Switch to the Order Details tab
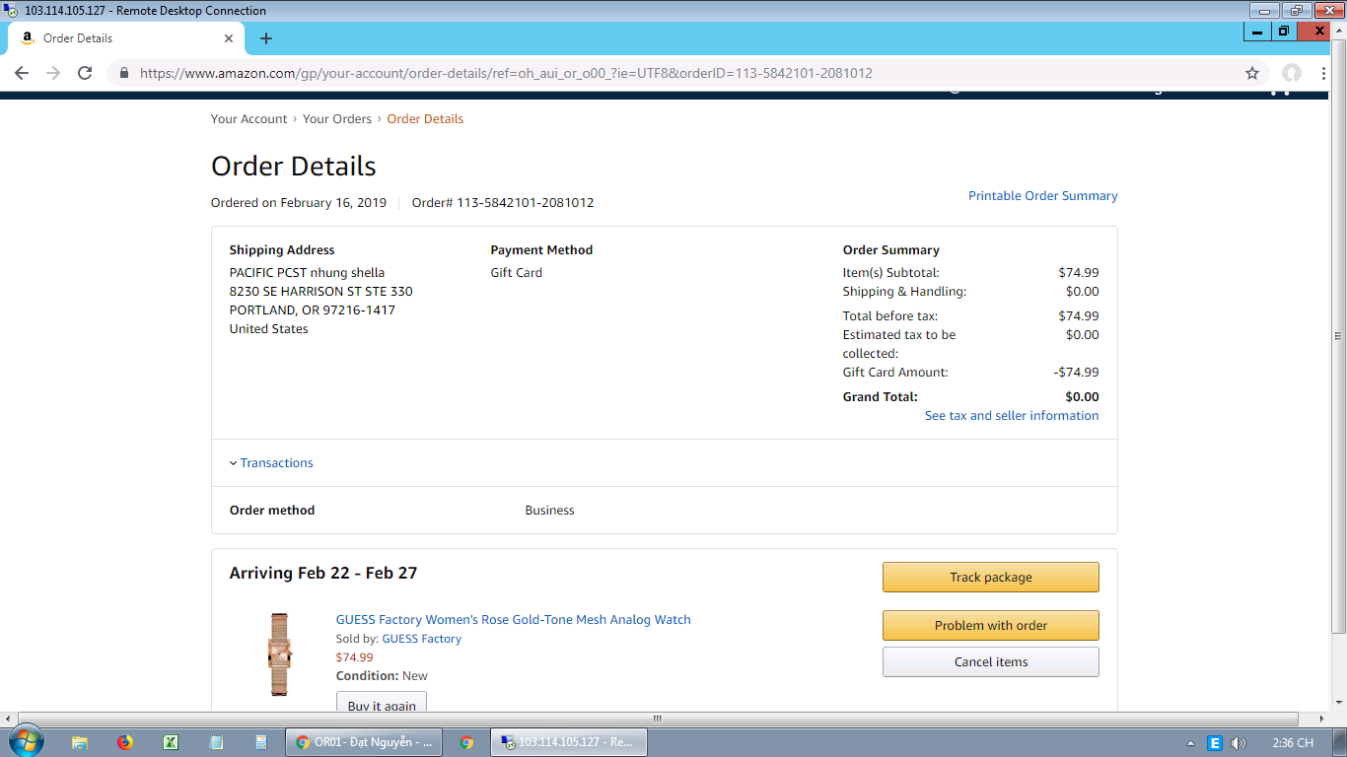The image size is (1347, 757). click(118, 38)
